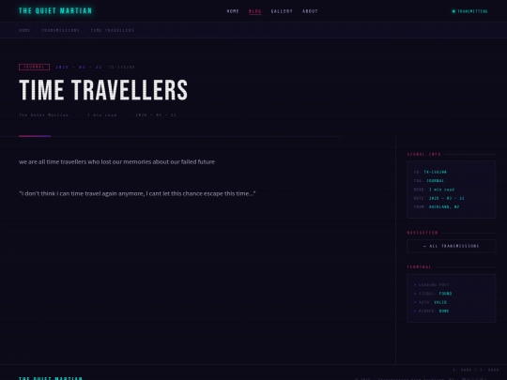
Task: Click The Quiet Martian logo in header
Action: coord(55,11)
